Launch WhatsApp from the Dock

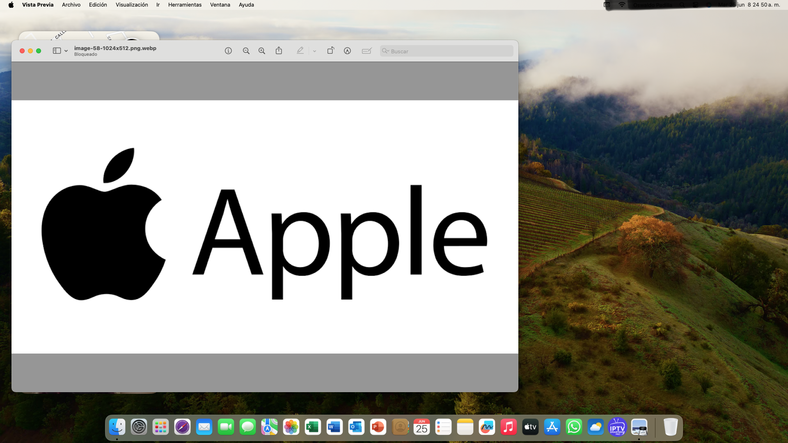tap(574, 427)
